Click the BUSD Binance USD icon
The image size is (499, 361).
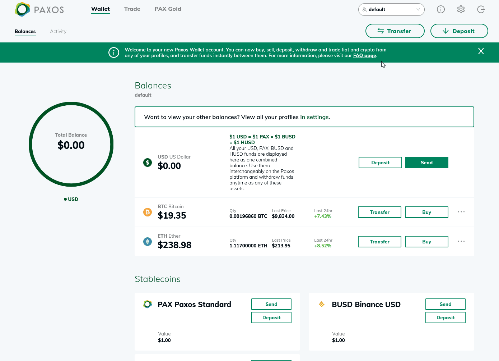pos(322,305)
